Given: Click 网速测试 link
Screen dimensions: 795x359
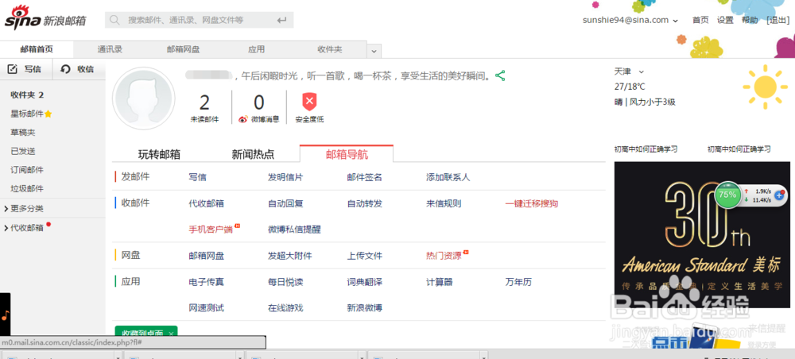Looking at the screenshot, I should (x=206, y=308).
